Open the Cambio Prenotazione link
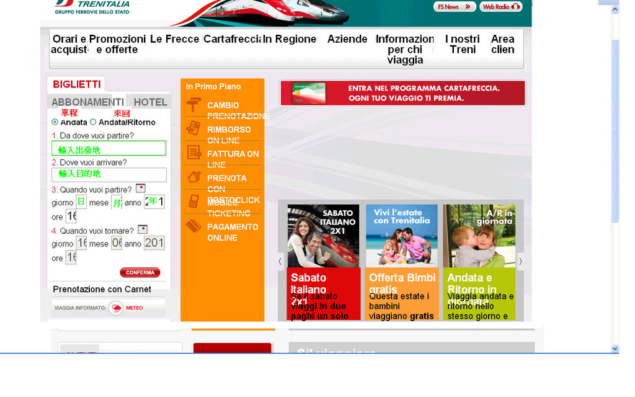Image resolution: width=635 pixels, height=397 pixels. [238, 110]
